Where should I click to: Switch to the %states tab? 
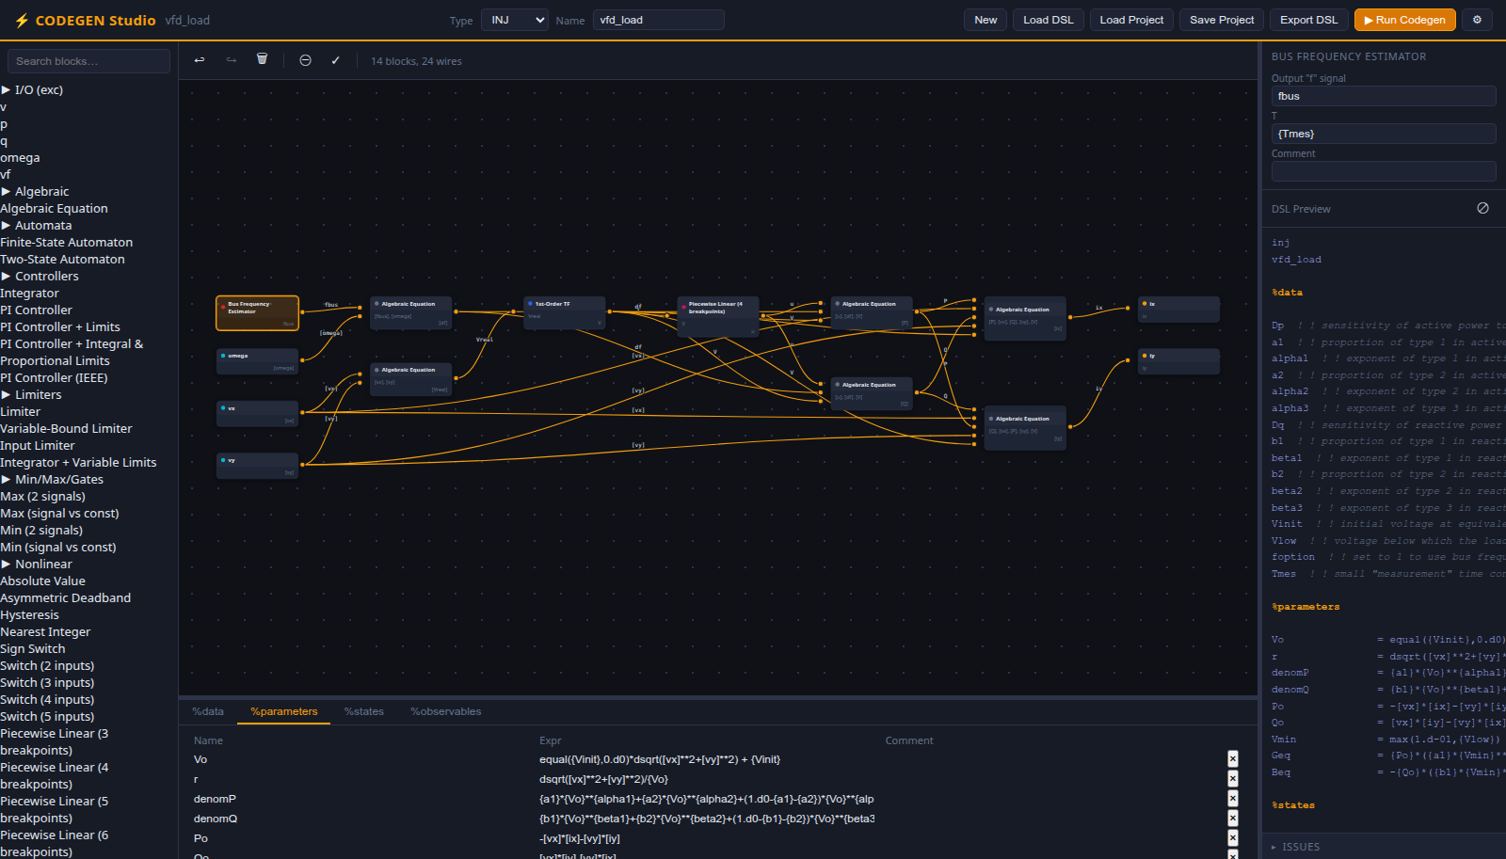363,711
